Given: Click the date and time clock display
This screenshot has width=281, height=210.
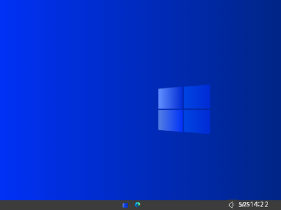Looking at the screenshot, I should [x=253, y=204].
